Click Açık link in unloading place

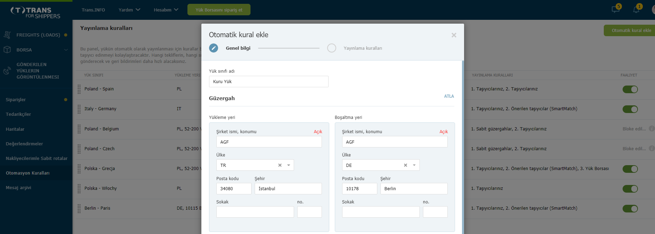[444, 132]
